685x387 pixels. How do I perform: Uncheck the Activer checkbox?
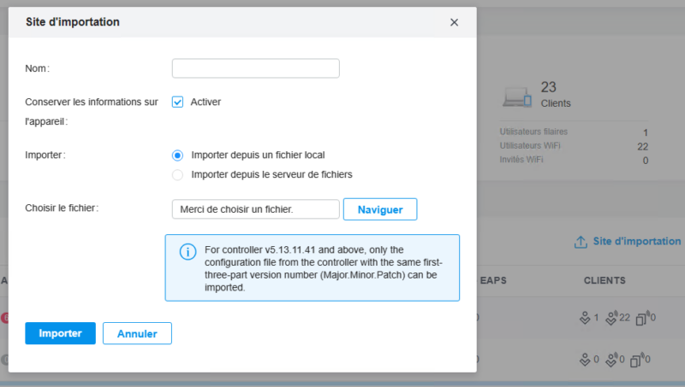pyautogui.click(x=177, y=102)
